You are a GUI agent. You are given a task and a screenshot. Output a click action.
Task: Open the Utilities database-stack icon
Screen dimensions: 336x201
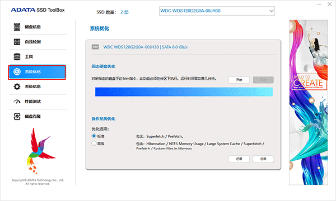click(17, 56)
